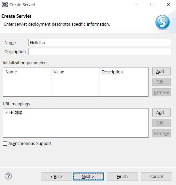The width and height of the screenshot is (176, 185).
Task: Cancel the Create Servlet dialog
Action: pyautogui.click(x=157, y=177)
